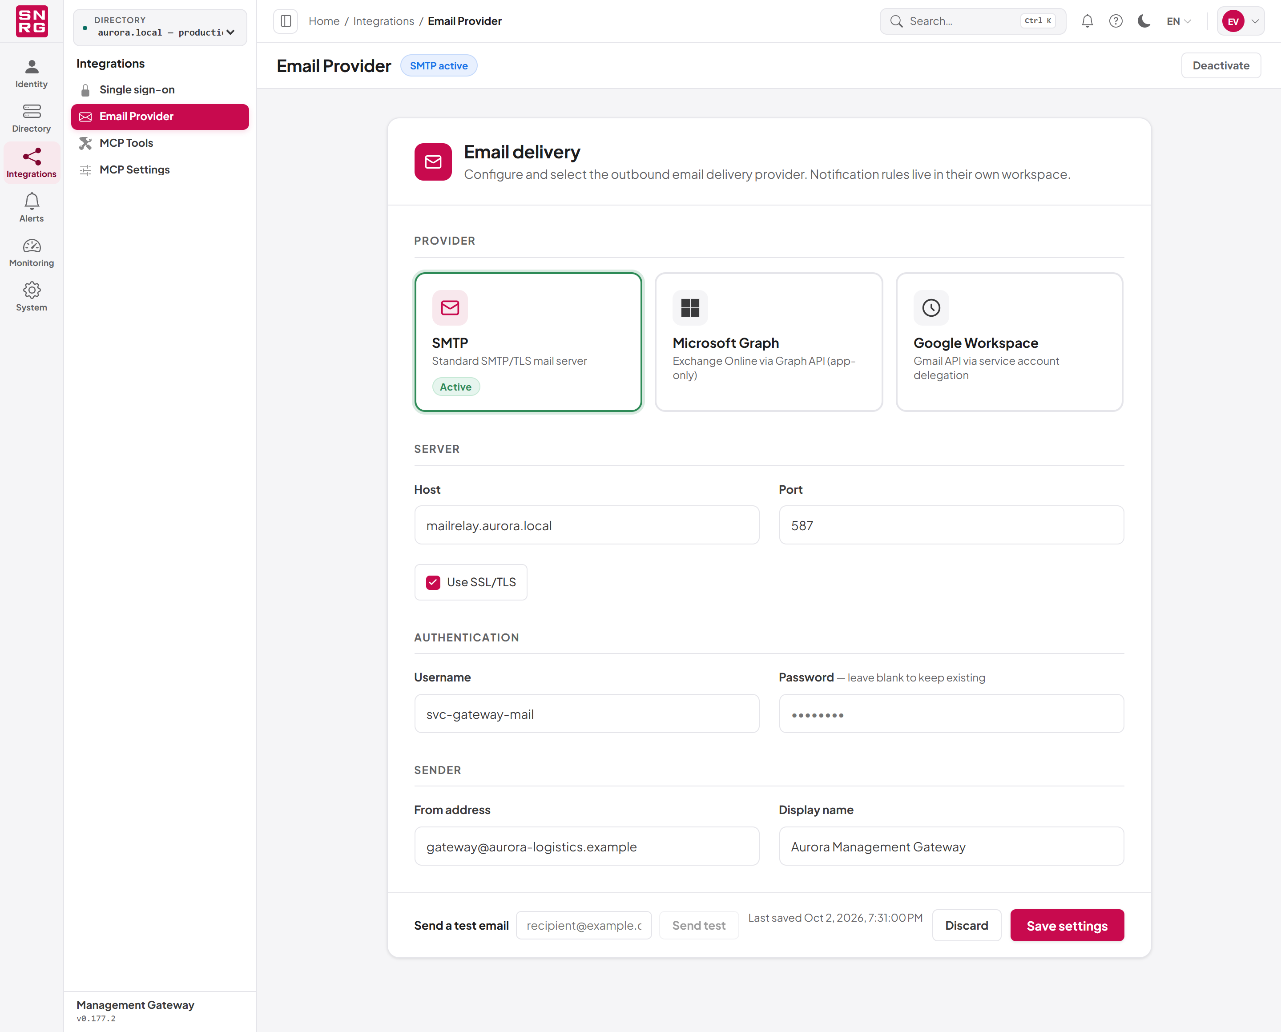Open the help question mark icon
The width and height of the screenshot is (1281, 1032).
1116,21
